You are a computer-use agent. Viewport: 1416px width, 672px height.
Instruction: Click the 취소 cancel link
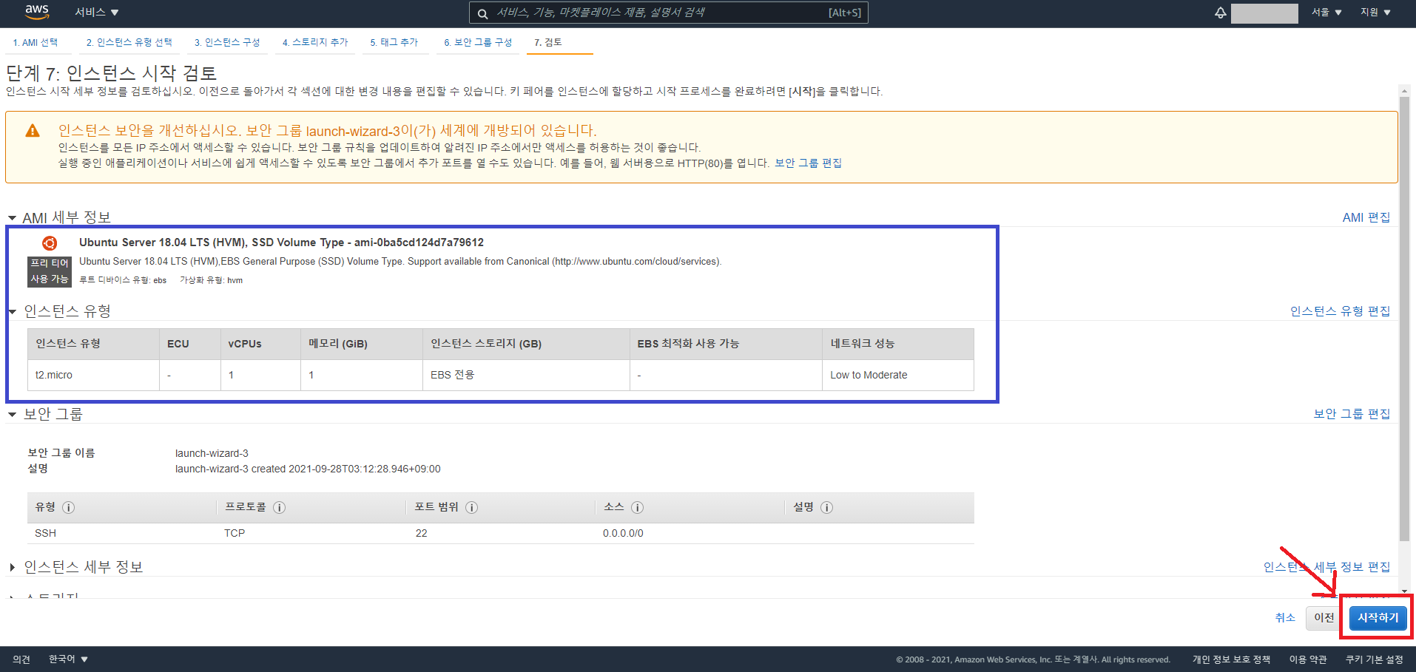point(1285,618)
